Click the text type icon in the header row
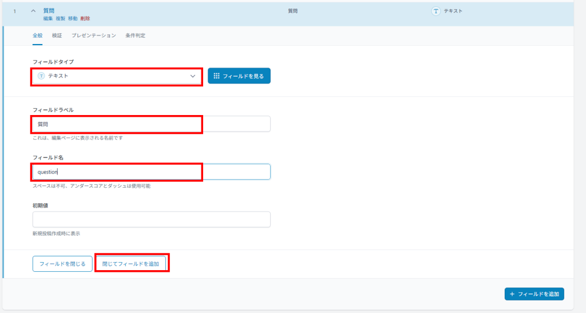 pyautogui.click(x=436, y=11)
